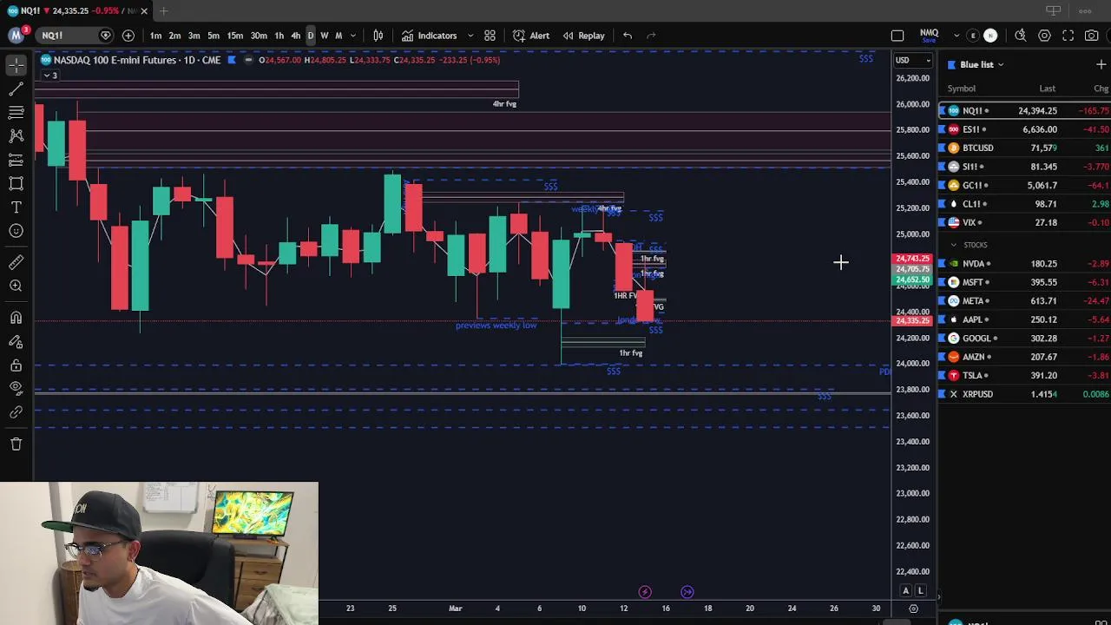Image resolution: width=1111 pixels, height=625 pixels.
Task: Switch to the 1h timeframe
Action: point(279,36)
